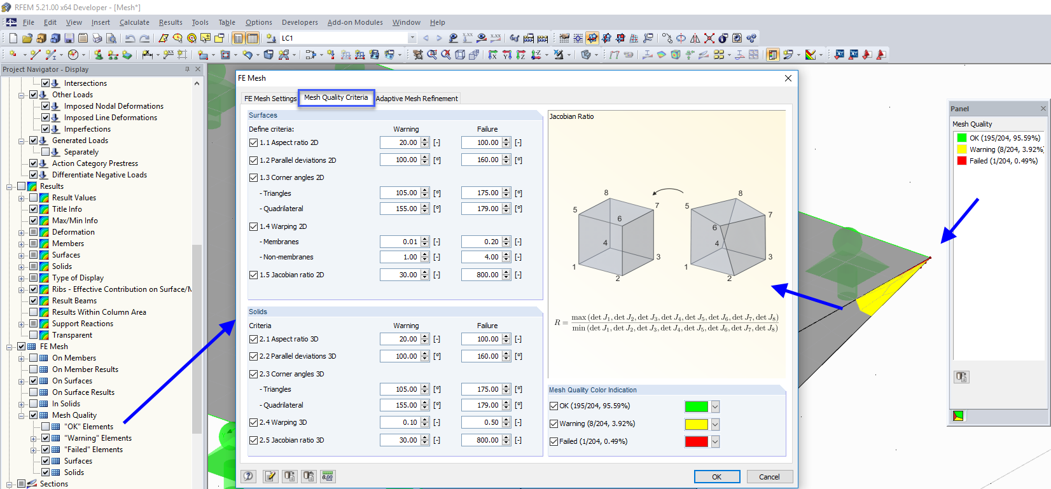Switch to Adaptive Mesh Refinement tab
This screenshot has height=489, width=1051.
click(x=417, y=99)
